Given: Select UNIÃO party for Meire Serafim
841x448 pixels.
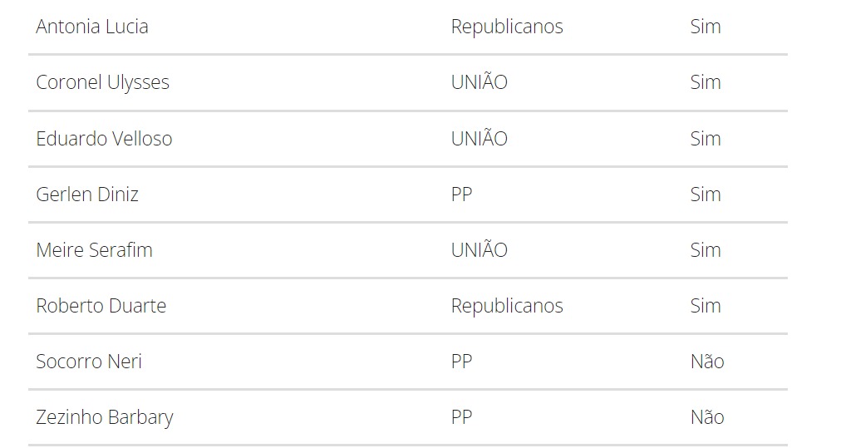Looking at the screenshot, I should 479,249.
